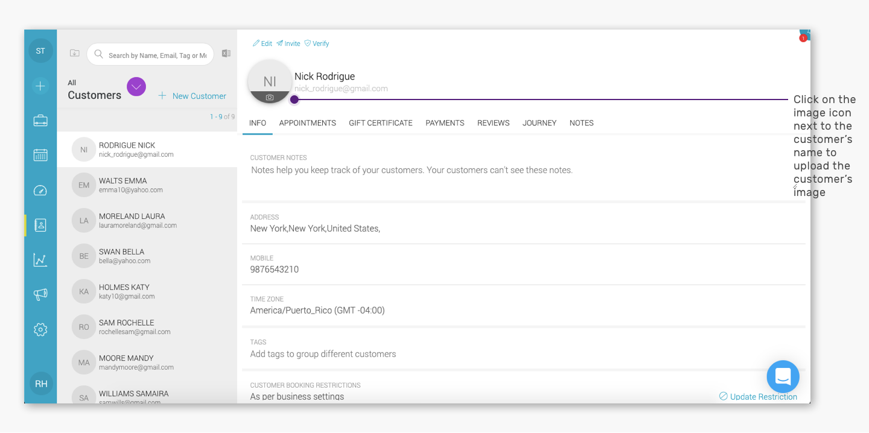Click into the customer search field
Screen dimensions: 869x433
[150, 54]
